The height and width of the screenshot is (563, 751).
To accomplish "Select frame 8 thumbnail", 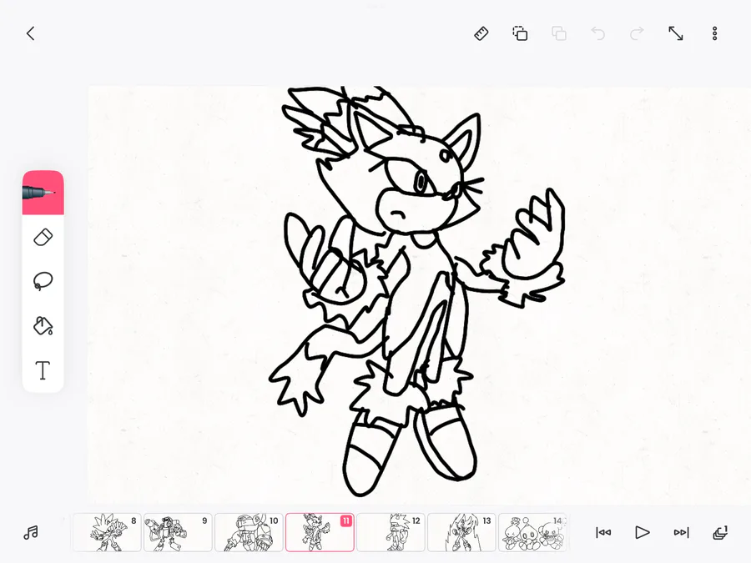I will pos(107,532).
